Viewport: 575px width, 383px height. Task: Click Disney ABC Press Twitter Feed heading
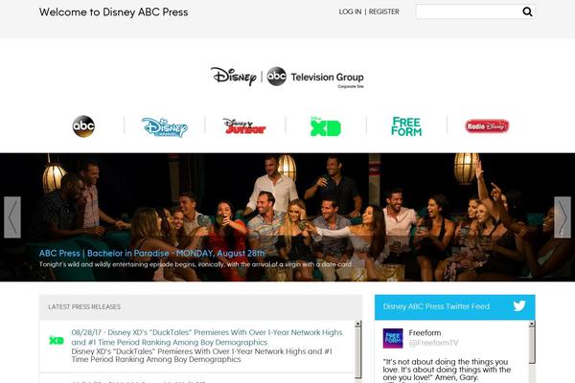tap(436, 306)
